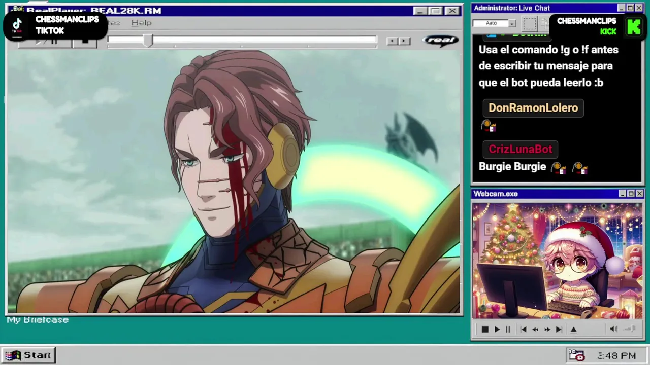
Task: Maximize the Live Chat window
Action: coord(630,8)
